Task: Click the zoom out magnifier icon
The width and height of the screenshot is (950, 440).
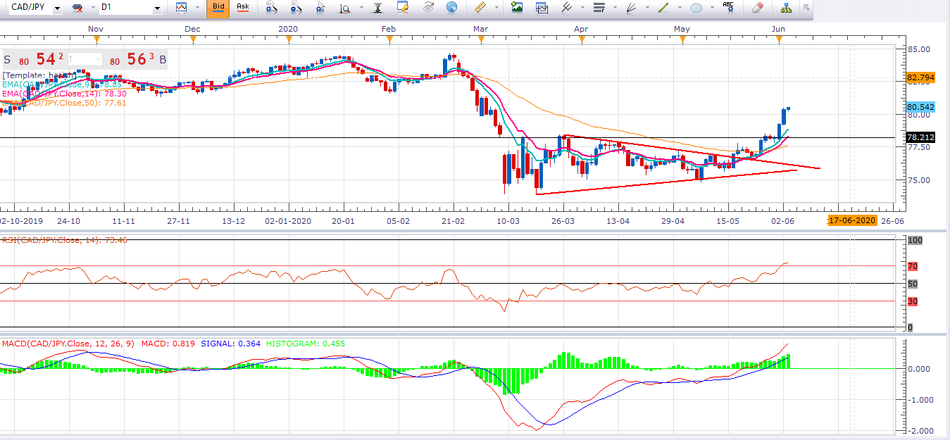Action: click(x=296, y=8)
